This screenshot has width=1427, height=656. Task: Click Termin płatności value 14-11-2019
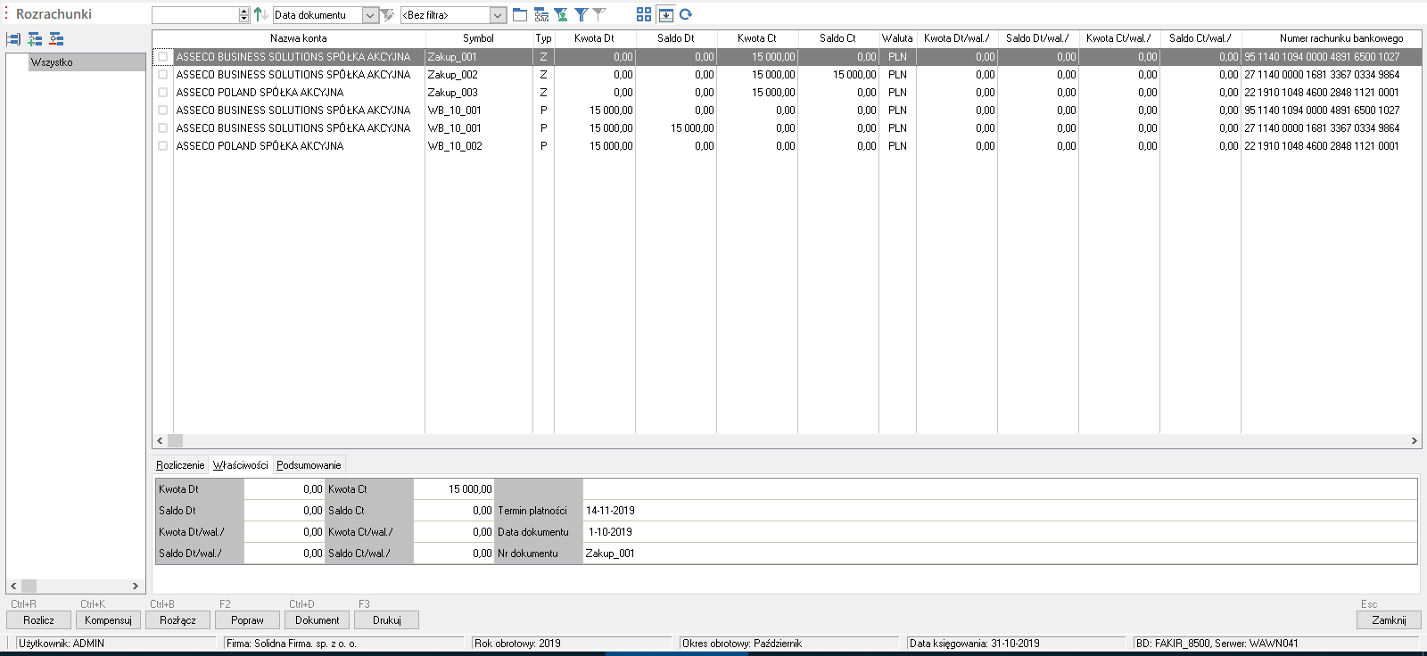610,511
